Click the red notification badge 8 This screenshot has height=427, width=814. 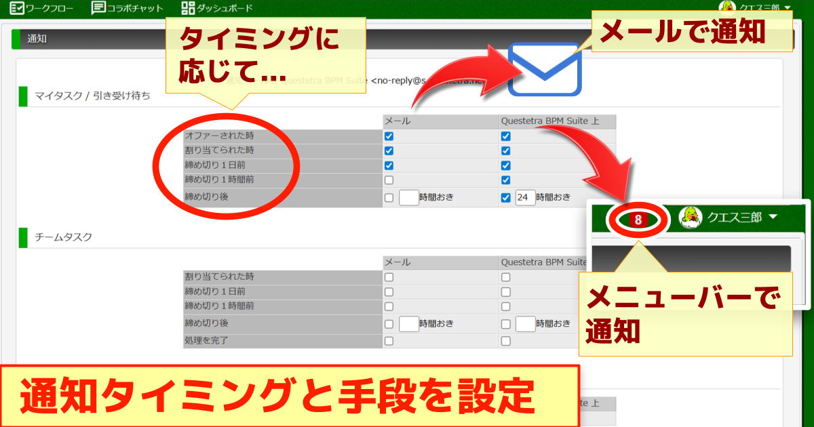pyautogui.click(x=638, y=219)
